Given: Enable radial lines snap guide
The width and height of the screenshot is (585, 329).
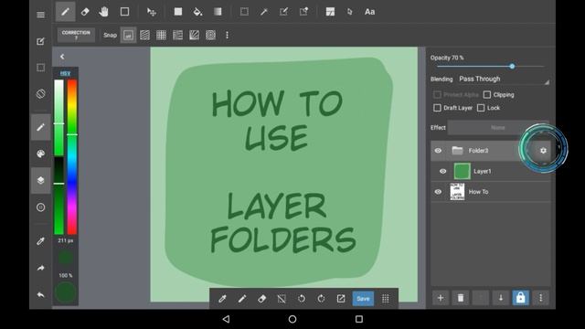Looking at the screenshot, I should [x=194, y=35].
